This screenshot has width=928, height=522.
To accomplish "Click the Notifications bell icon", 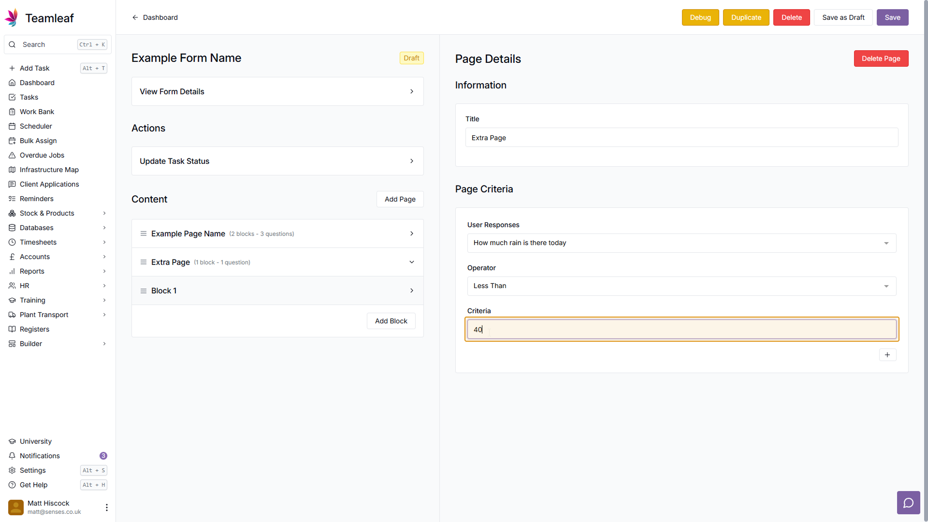I will 12,456.
